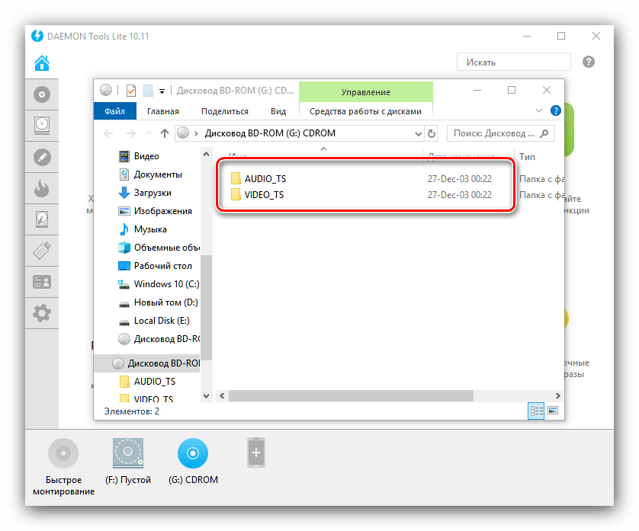Click Quick Mount (Быстрое монтирование) icon

point(63,454)
